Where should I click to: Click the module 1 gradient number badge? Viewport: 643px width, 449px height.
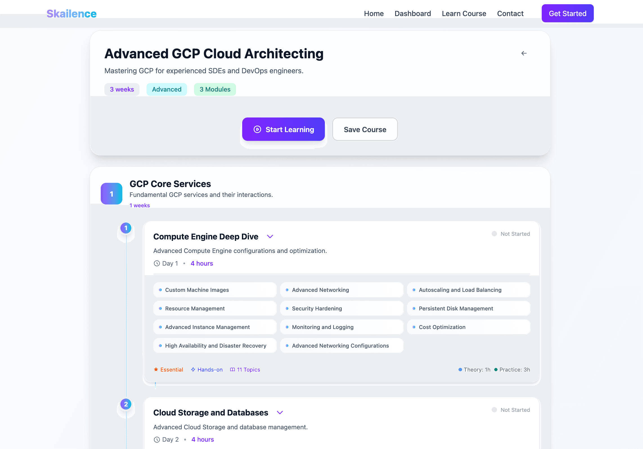click(x=111, y=194)
